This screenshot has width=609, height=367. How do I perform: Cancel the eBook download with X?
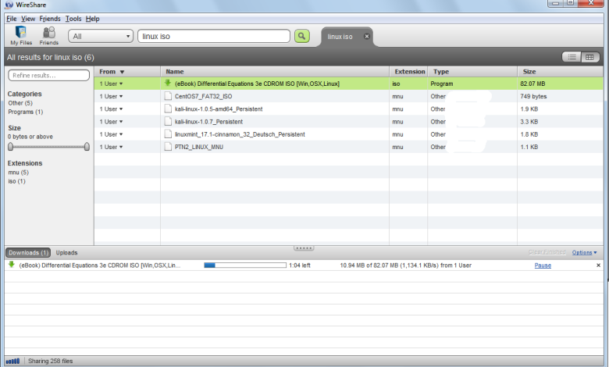pyautogui.click(x=598, y=265)
